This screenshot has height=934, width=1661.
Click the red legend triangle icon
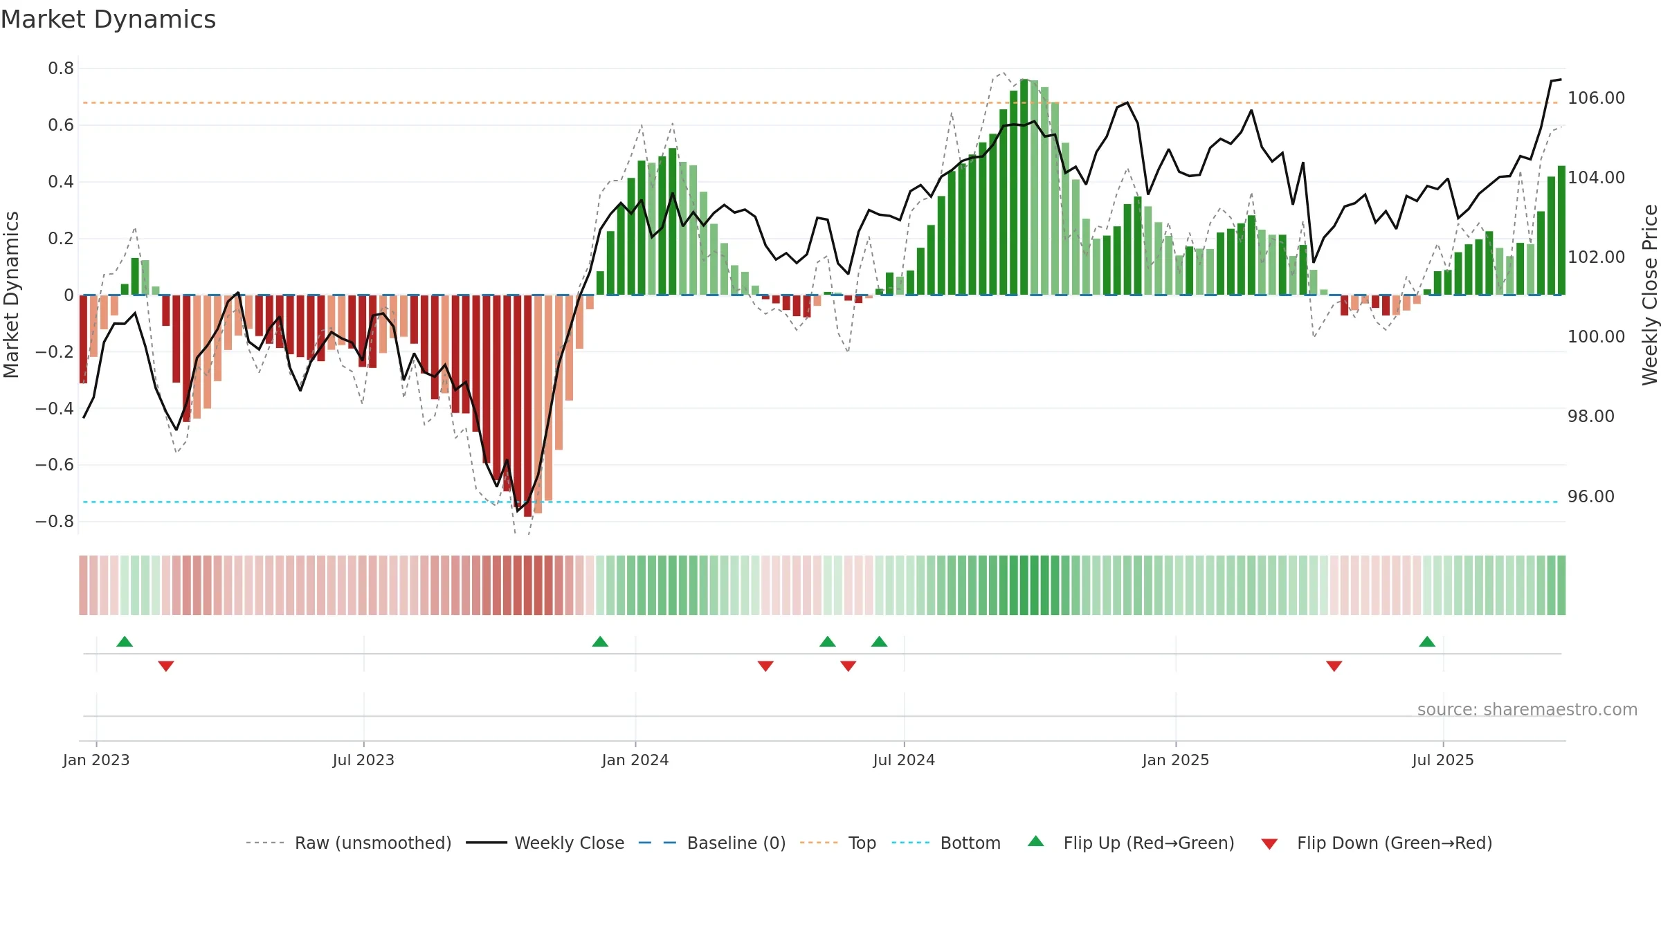coord(1269,844)
